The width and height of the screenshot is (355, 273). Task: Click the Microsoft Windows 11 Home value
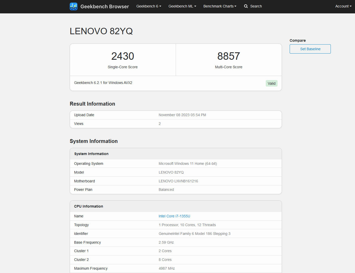[188, 164]
